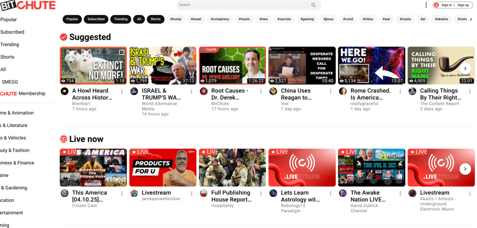Viewport: 477px width, 228px height.
Task: Click the BitChute logo
Action: click(27, 5)
